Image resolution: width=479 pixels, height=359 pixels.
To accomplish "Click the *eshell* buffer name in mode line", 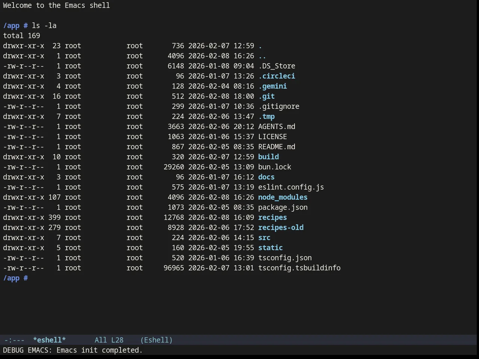I will click(x=49, y=340).
